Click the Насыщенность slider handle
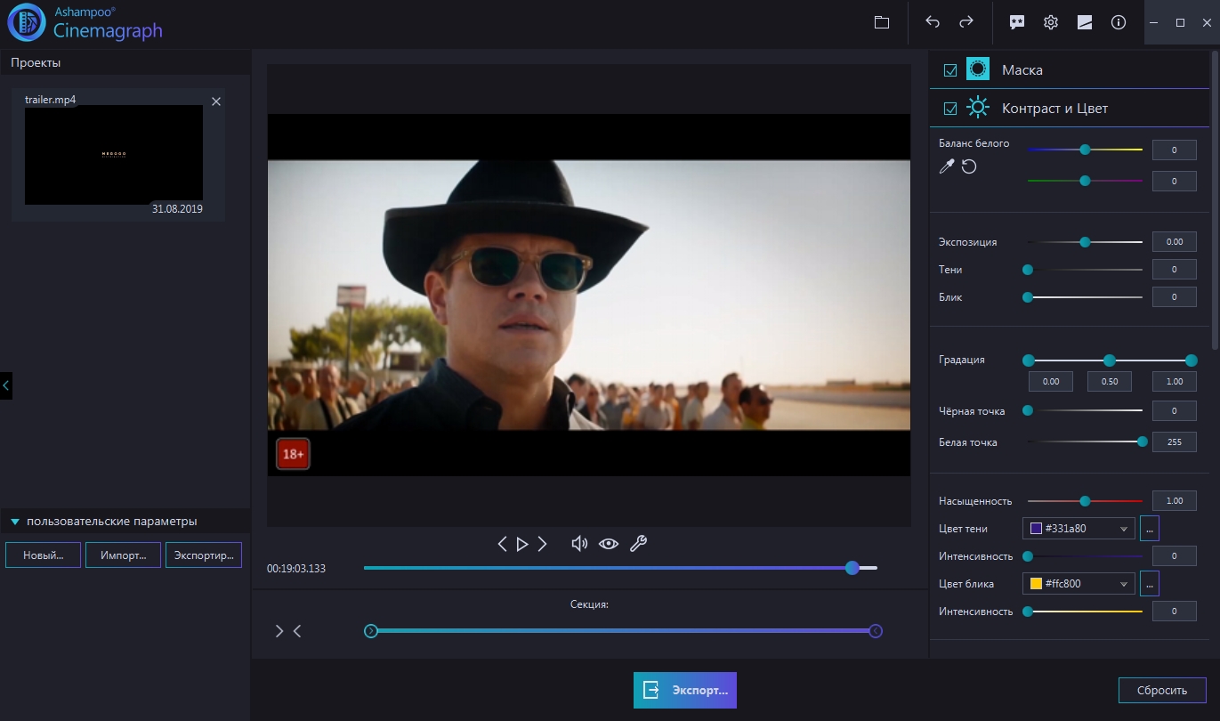The image size is (1220, 721). pyautogui.click(x=1085, y=501)
